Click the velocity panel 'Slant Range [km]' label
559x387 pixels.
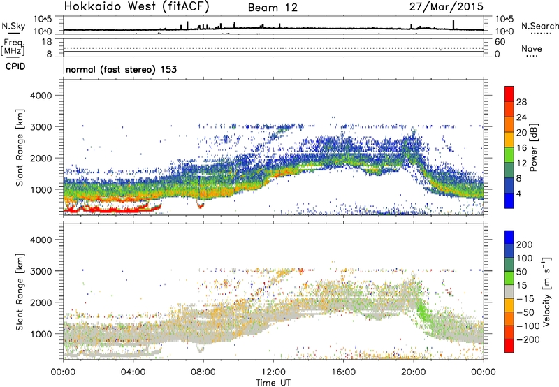[x=20, y=292]
